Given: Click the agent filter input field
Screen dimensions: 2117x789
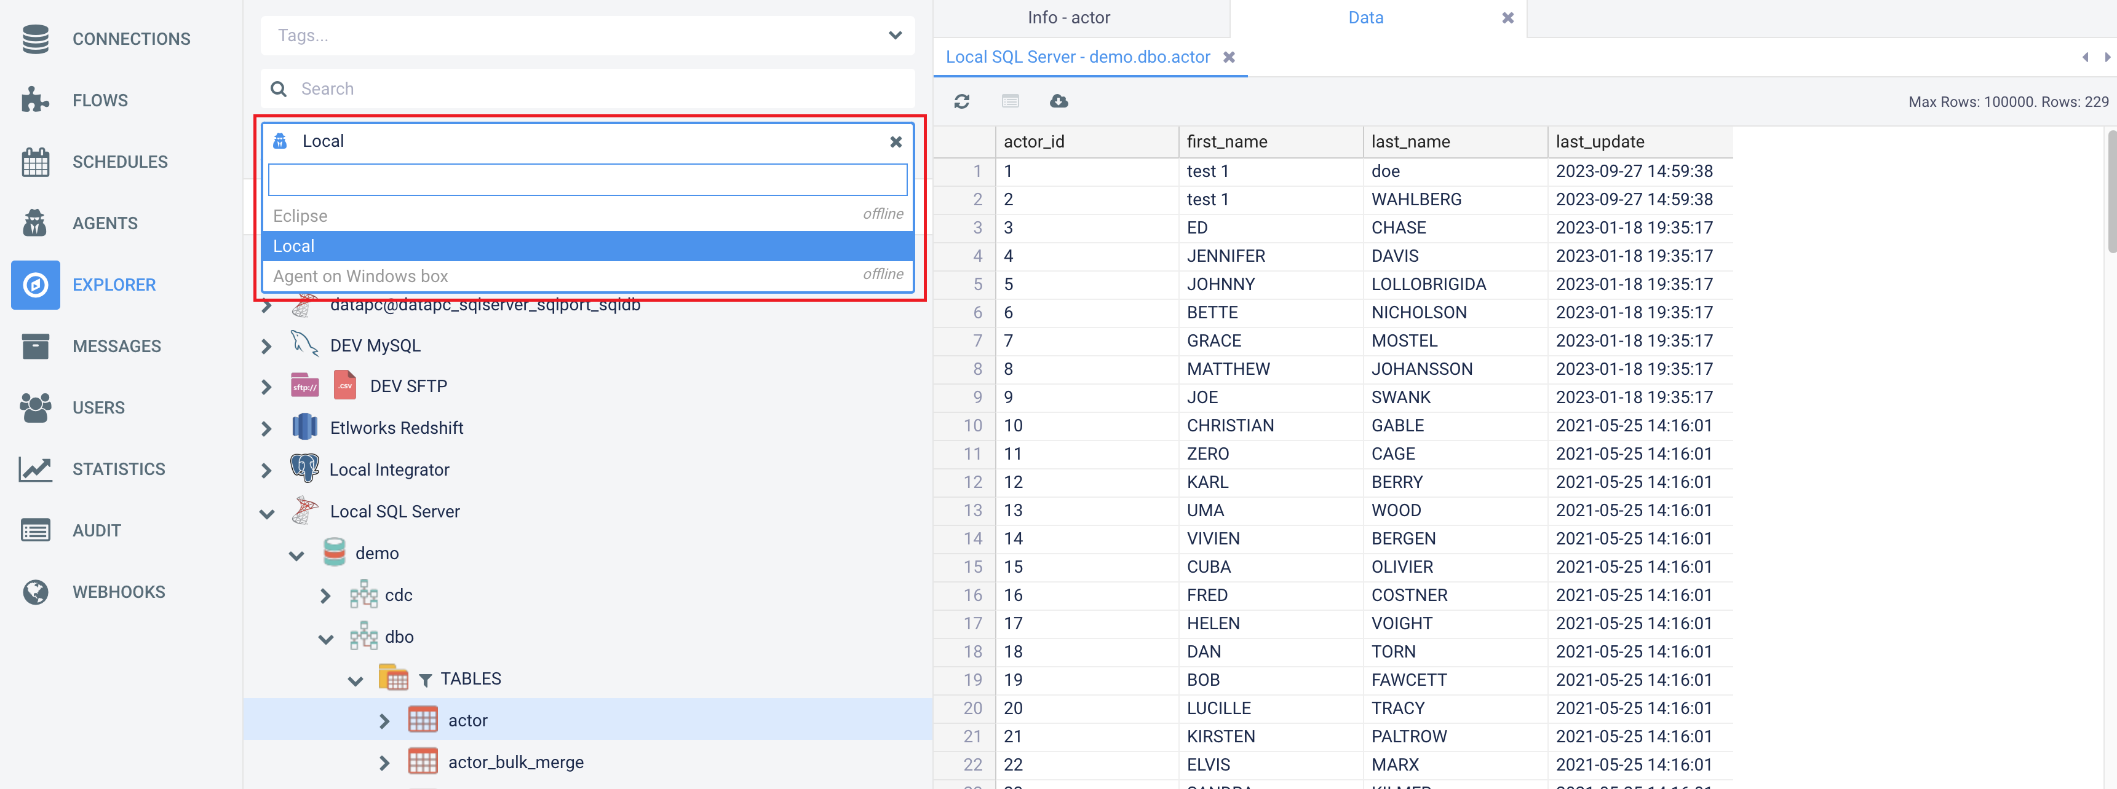Looking at the screenshot, I should point(587,180).
